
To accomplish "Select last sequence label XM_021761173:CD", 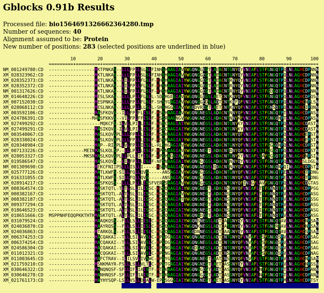I will [23, 281].
